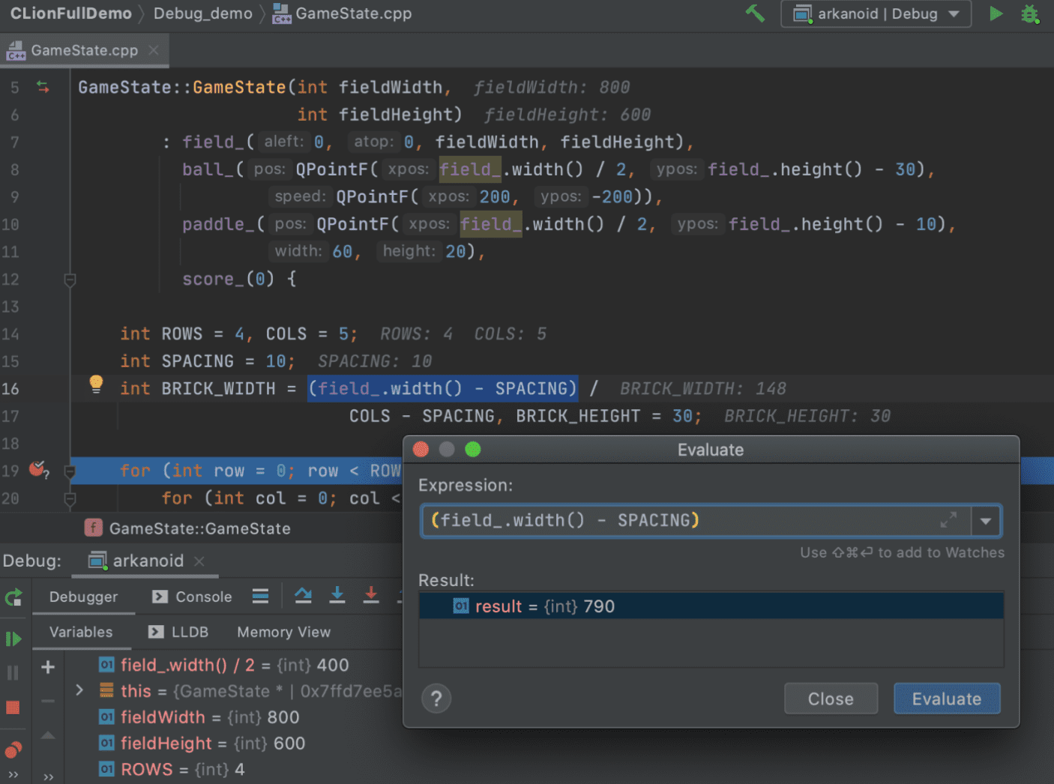Open the arkanoid | Debug configuration dropdown

(876, 13)
